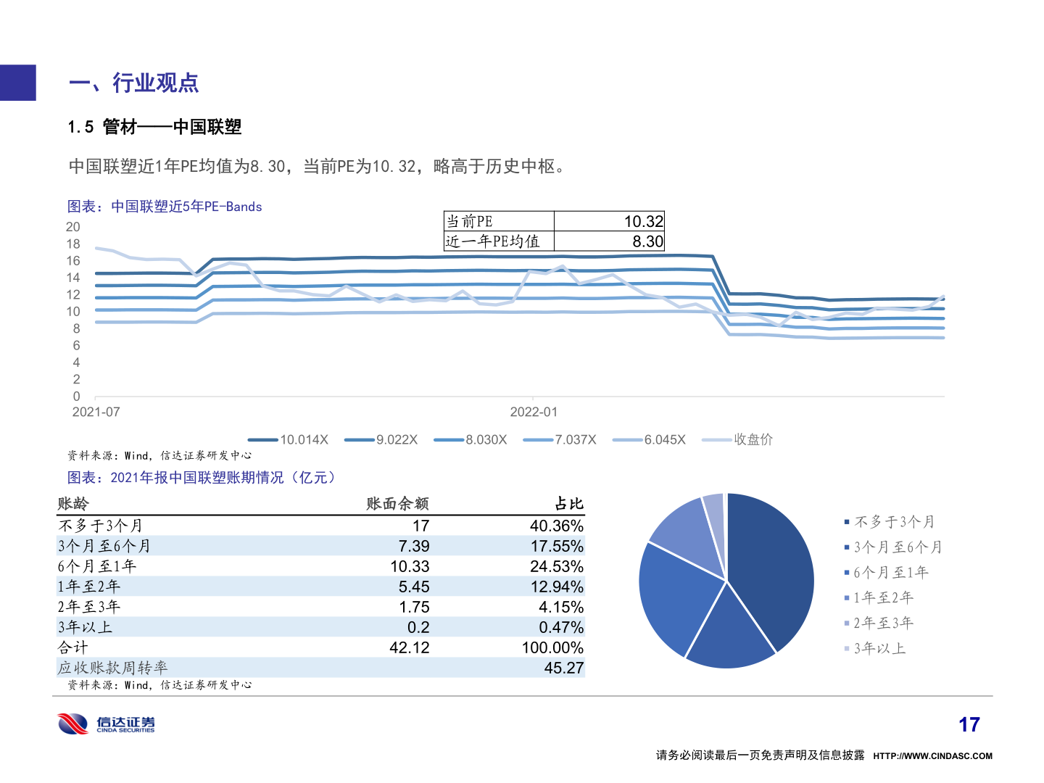Click page number 17
Screen dimensions: 1044x783
[x=969, y=725]
